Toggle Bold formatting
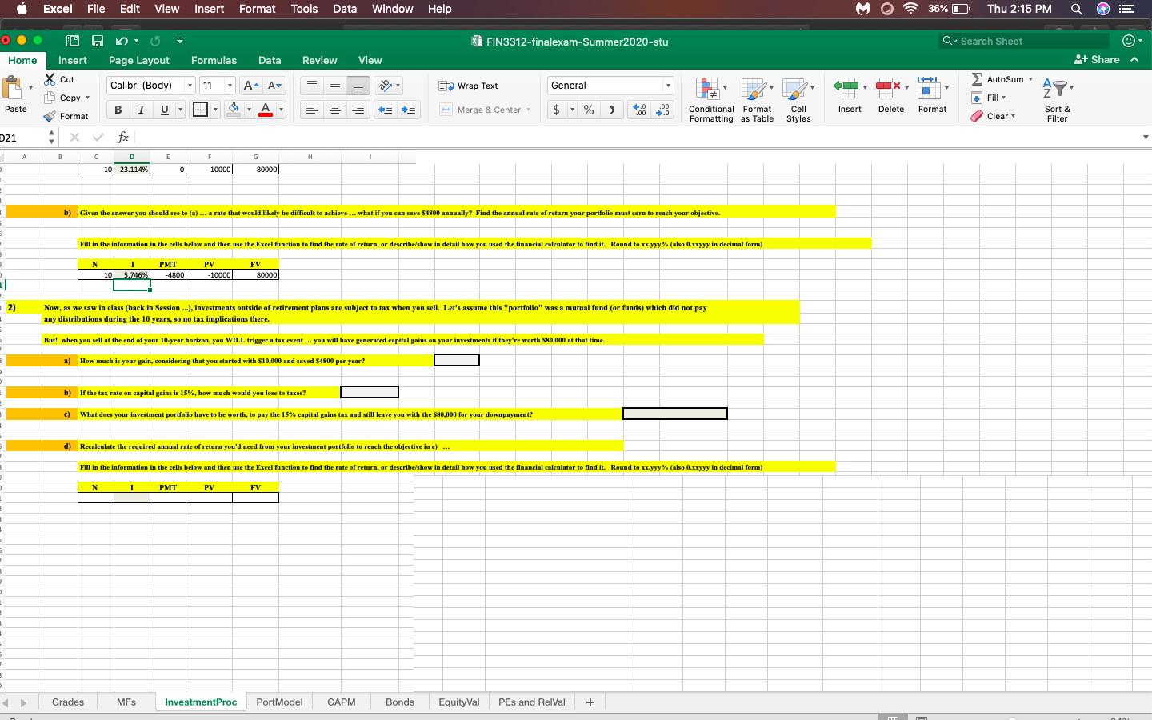 click(118, 110)
